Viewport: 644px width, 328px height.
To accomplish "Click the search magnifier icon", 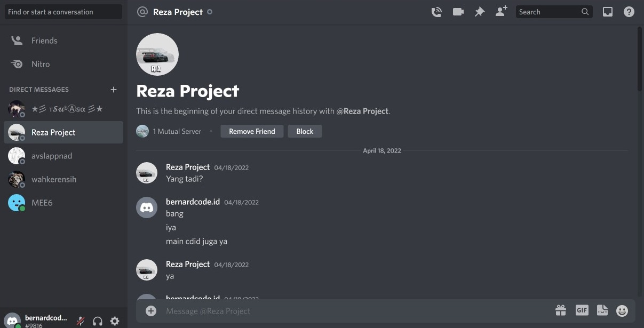I will click(x=585, y=12).
